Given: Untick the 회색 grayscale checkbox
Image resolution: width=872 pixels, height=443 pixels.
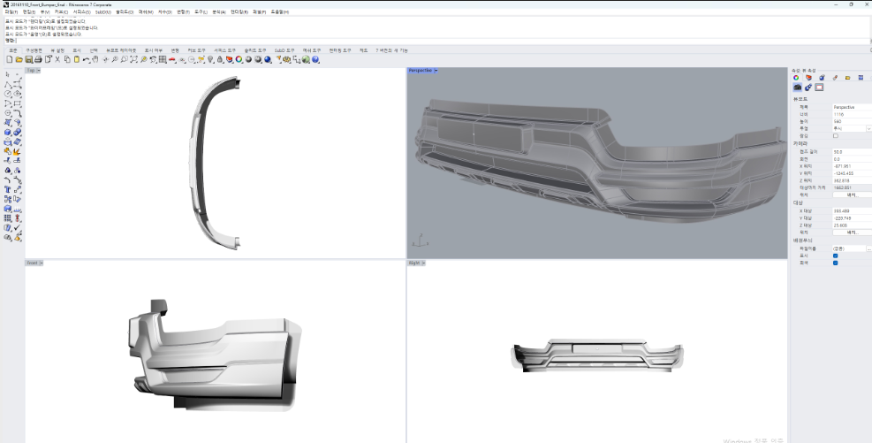Looking at the screenshot, I should (835, 263).
